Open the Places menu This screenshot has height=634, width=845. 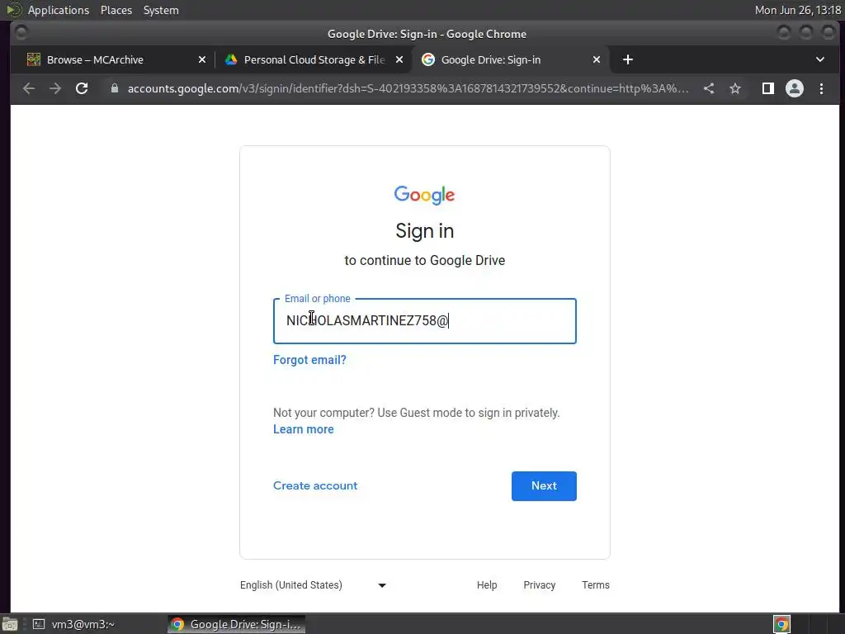[116, 10]
